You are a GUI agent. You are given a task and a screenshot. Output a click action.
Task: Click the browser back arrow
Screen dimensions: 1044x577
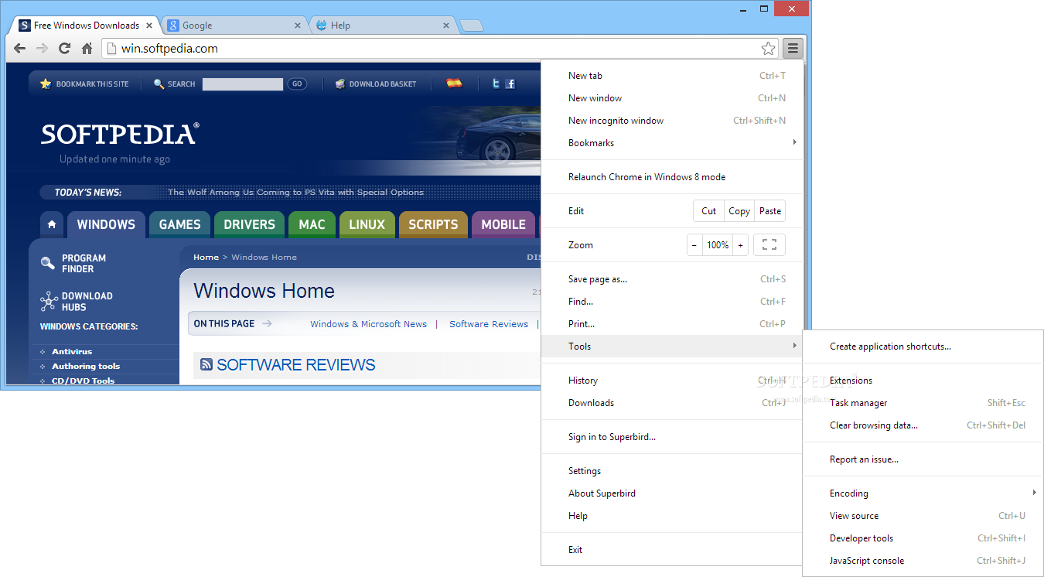click(x=20, y=49)
